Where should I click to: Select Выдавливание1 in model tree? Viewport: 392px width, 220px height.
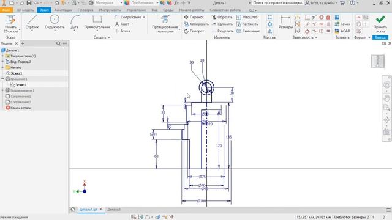coord(22,90)
